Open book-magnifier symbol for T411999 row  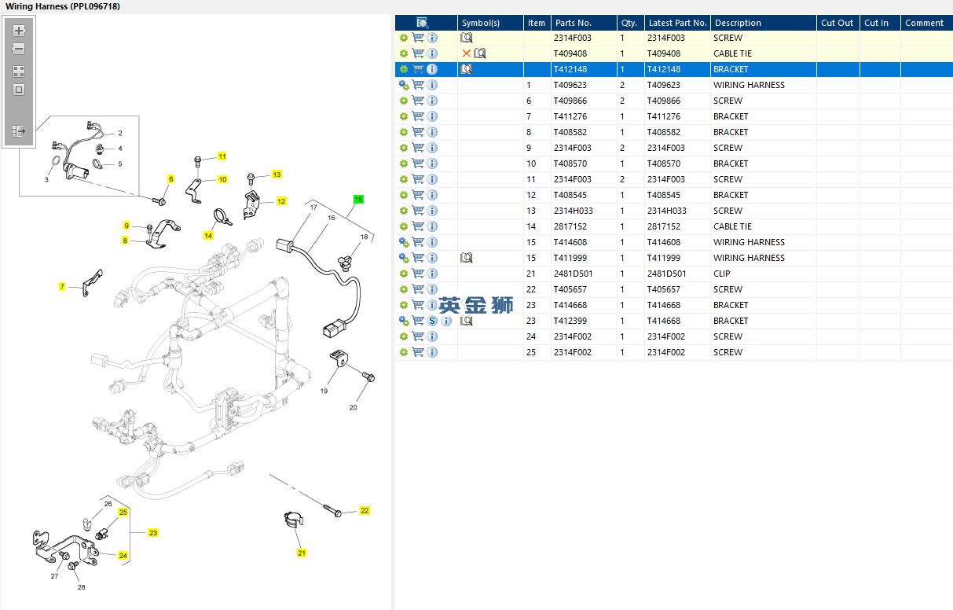point(467,258)
